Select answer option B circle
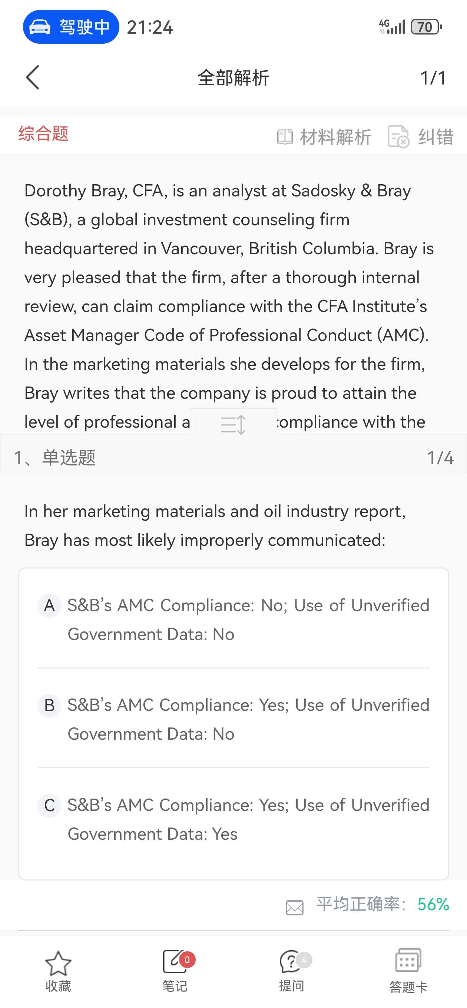The width and height of the screenshot is (467, 1008). click(49, 706)
